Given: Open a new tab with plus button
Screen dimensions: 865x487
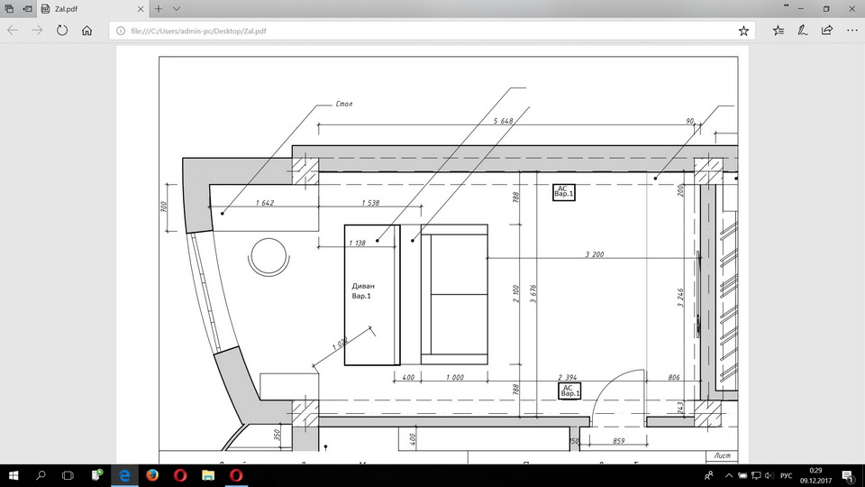Looking at the screenshot, I should 159,8.
